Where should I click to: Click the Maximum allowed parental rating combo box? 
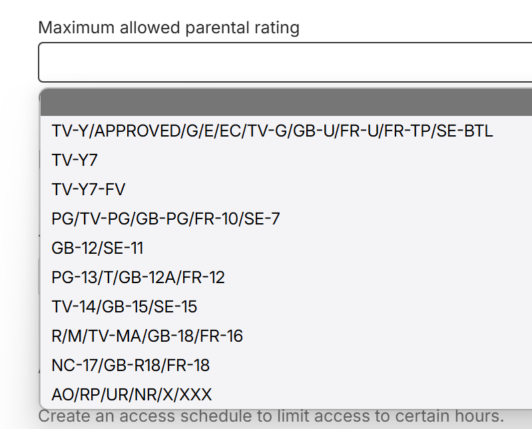[285, 63]
